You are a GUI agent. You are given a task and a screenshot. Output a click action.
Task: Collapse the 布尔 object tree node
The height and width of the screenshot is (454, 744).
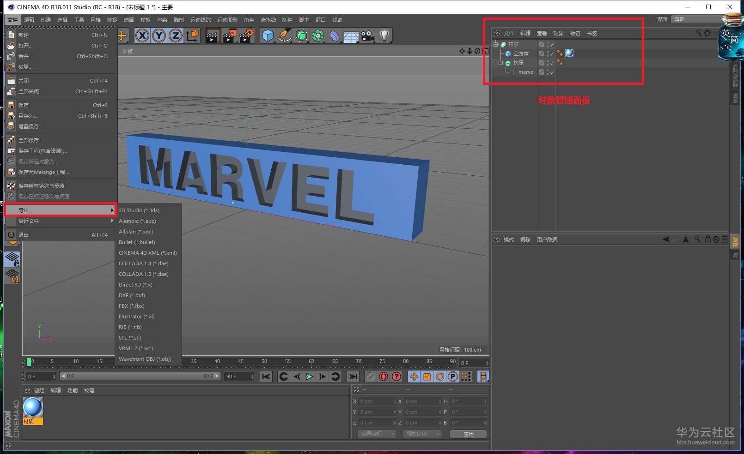click(x=496, y=44)
